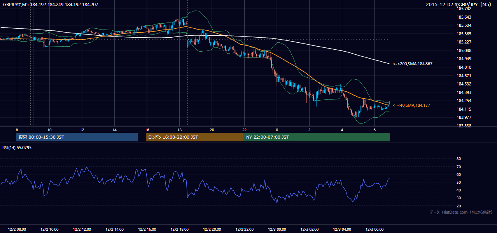Click hour label 14 under the price chart

pyautogui.click(x=114, y=129)
